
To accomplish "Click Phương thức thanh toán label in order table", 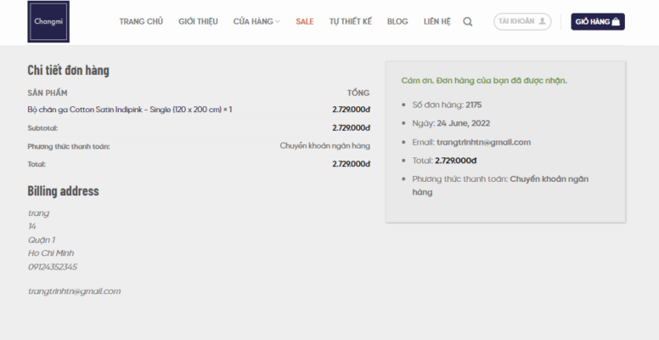I will coord(69,146).
